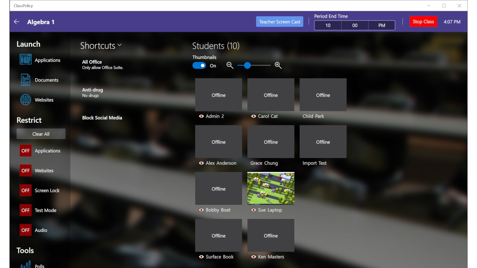Minimize the ClassPolicy window
Image resolution: width=477 pixels, height=268 pixels.
(x=428, y=6)
